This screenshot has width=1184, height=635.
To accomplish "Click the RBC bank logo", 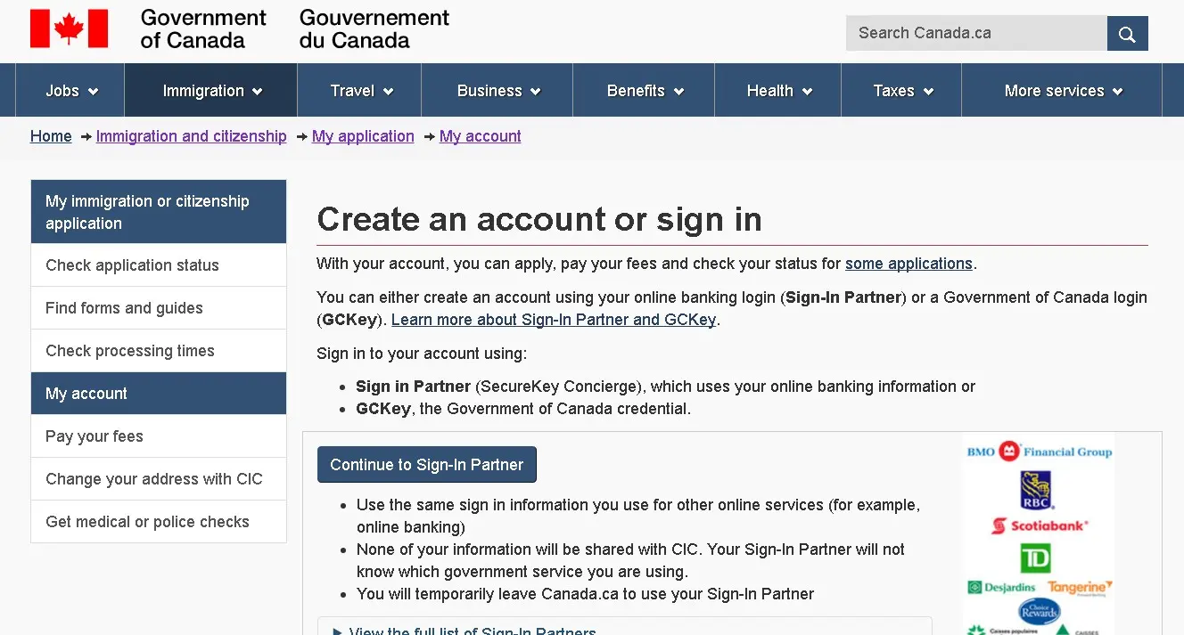I will 1038,490.
